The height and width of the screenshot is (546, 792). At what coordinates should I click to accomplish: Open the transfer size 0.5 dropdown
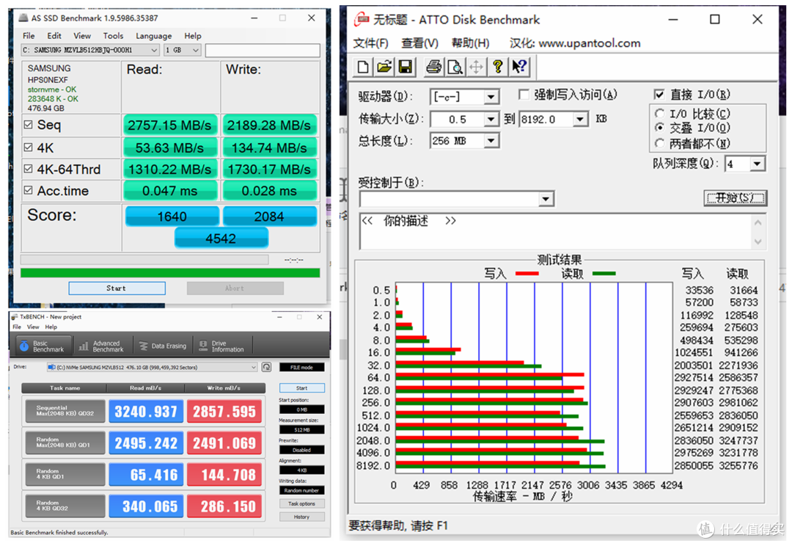[491, 120]
